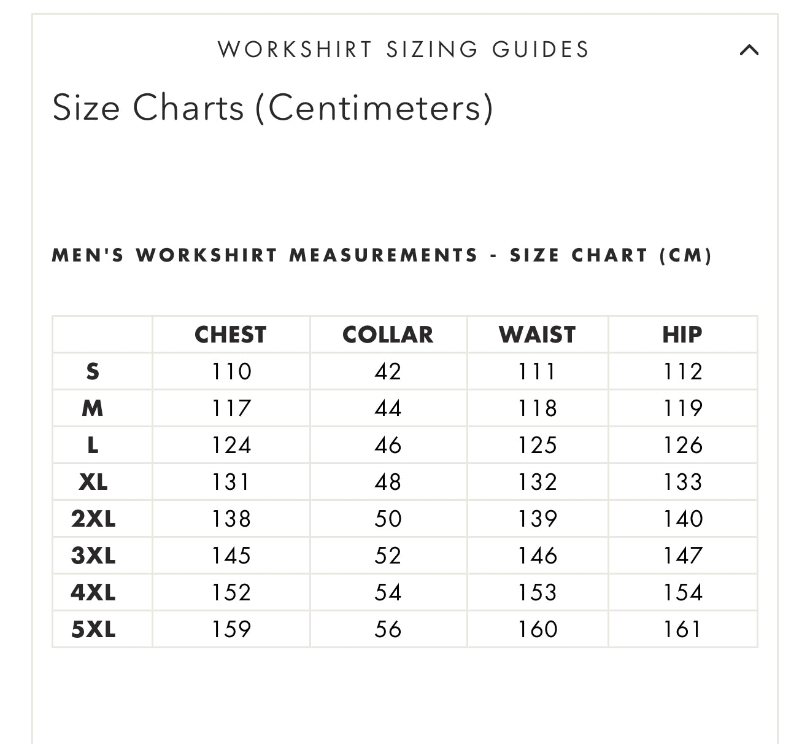Click waist value 146 for size 3XL
This screenshot has height=744, width=810.
pos(538,556)
